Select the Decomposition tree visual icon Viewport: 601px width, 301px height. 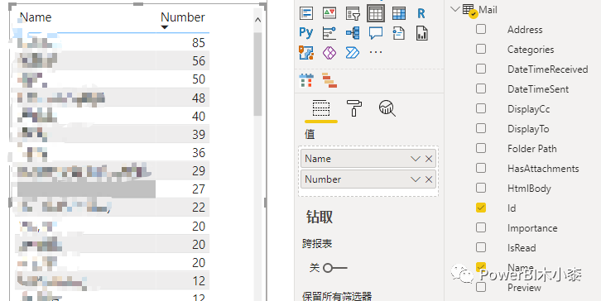coord(353,33)
